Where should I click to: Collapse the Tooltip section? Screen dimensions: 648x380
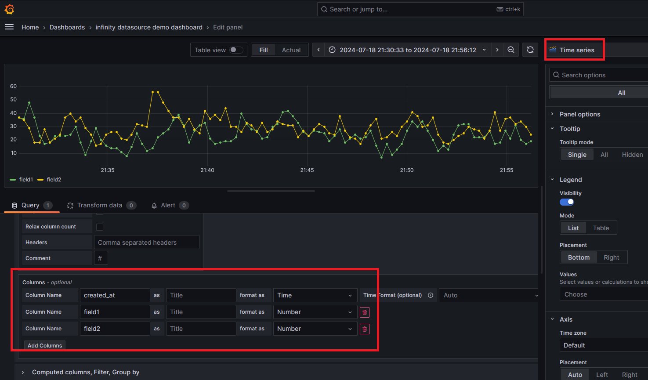click(570, 129)
